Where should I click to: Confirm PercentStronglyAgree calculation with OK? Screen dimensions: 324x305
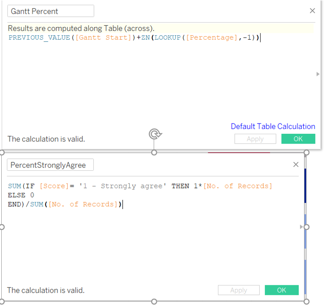pos(281,290)
